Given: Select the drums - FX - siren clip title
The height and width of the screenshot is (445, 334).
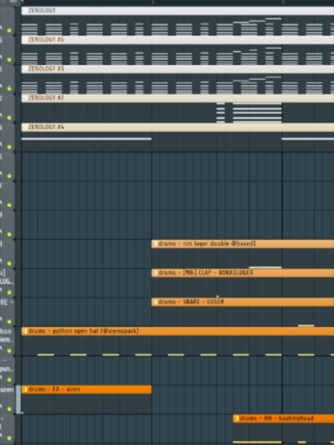Looking at the screenshot, I should (x=54, y=389).
